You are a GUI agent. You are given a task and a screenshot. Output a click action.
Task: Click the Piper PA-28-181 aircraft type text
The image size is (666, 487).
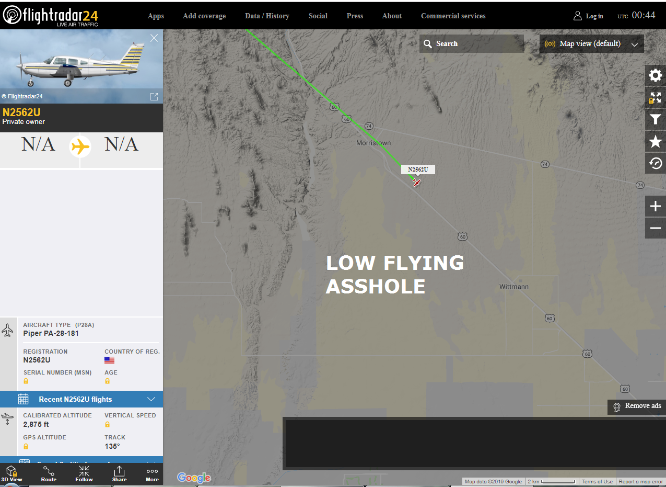[51, 333]
